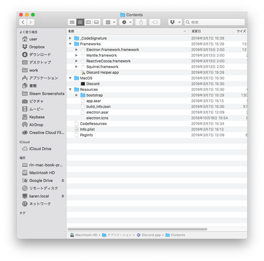
Task: Select list view toggle button
Action: [x=80, y=22]
